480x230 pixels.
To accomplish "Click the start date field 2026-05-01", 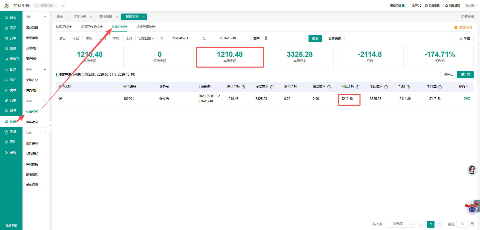I will [180, 38].
